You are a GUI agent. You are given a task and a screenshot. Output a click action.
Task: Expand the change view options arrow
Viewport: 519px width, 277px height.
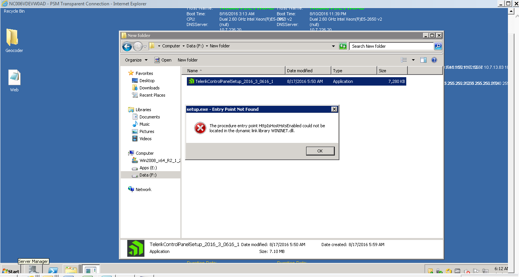(413, 60)
